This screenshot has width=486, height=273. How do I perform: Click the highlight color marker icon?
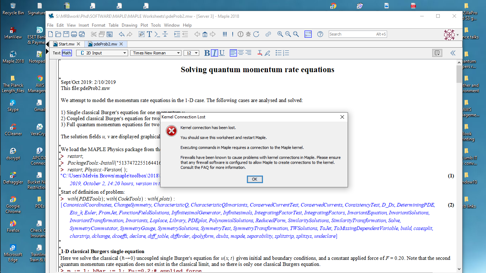pos(268,53)
